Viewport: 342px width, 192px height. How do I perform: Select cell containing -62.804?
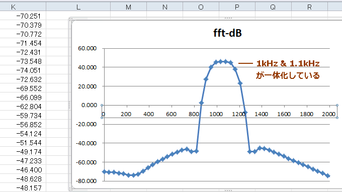pos(23,107)
